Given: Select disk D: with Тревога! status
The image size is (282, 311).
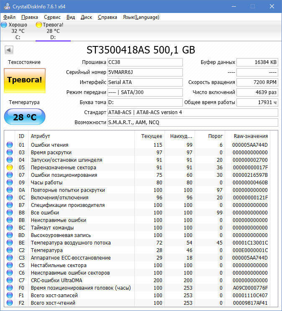Looking at the screenshot, I should click(x=53, y=31).
